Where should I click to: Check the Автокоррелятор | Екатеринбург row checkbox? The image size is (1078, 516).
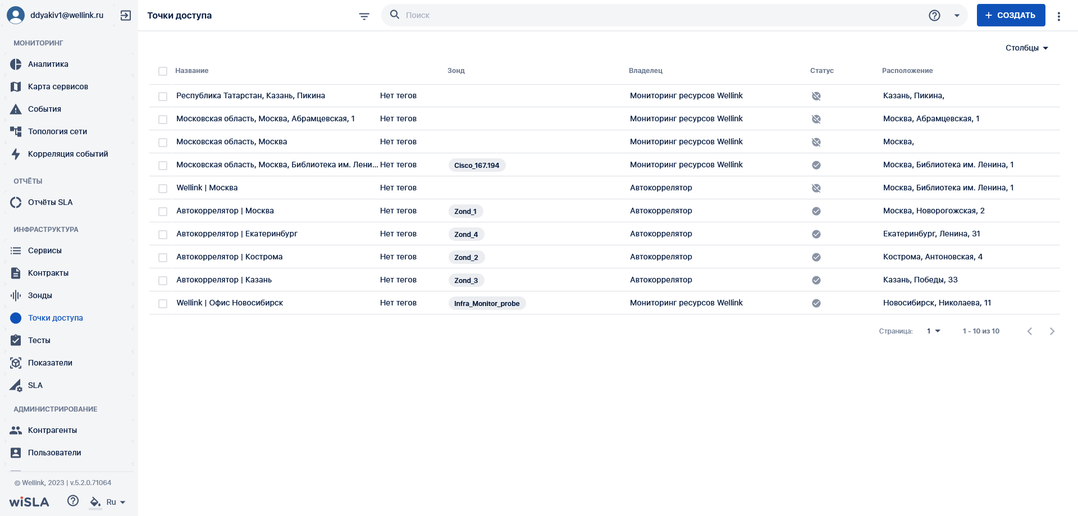pos(163,235)
